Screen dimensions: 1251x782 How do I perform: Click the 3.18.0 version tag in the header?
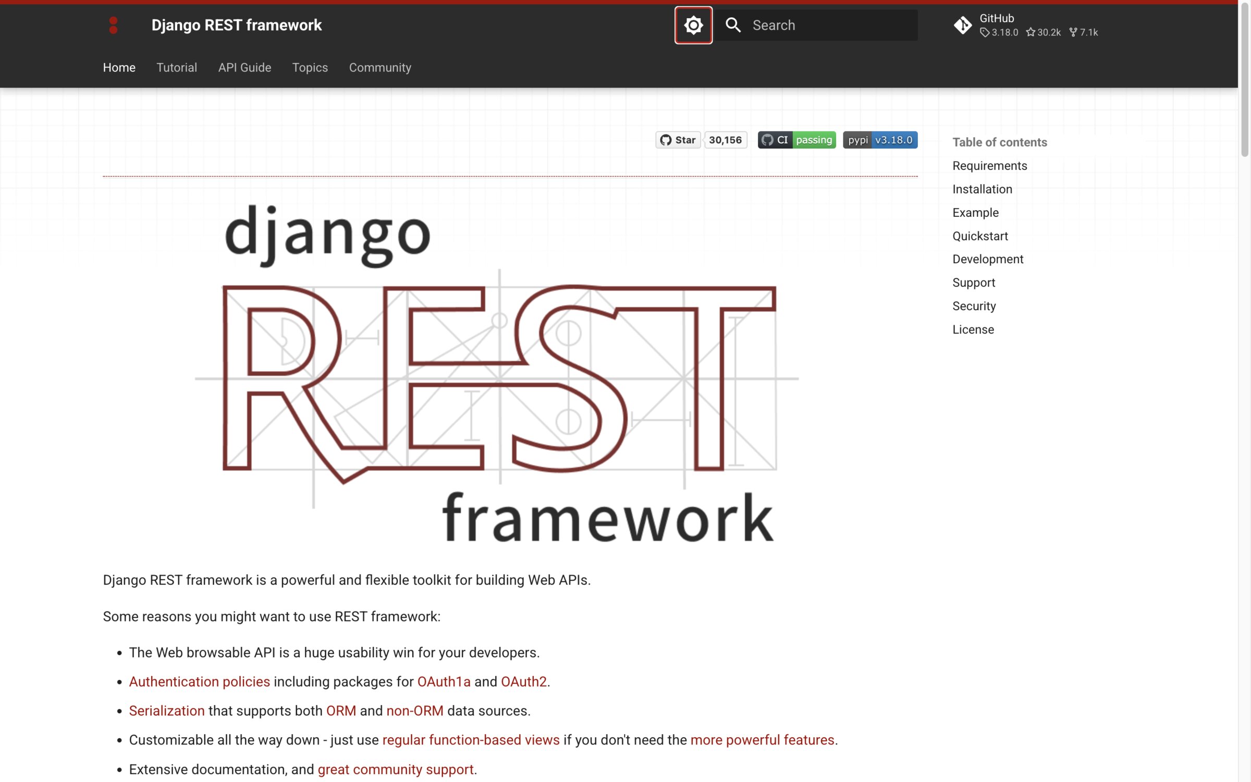point(999,32)
